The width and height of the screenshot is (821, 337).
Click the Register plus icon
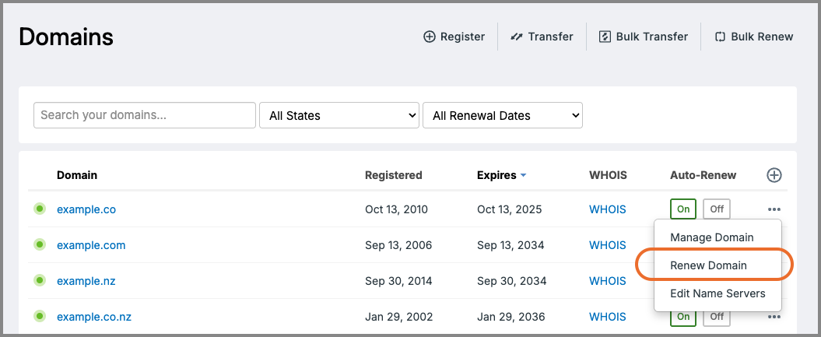click(429, 37)
